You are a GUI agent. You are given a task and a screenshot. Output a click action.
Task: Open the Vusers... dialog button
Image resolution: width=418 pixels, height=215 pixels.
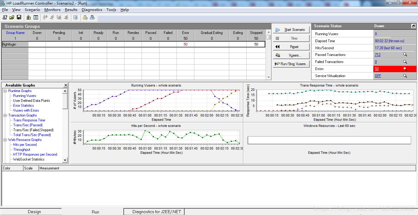(291, 55)
